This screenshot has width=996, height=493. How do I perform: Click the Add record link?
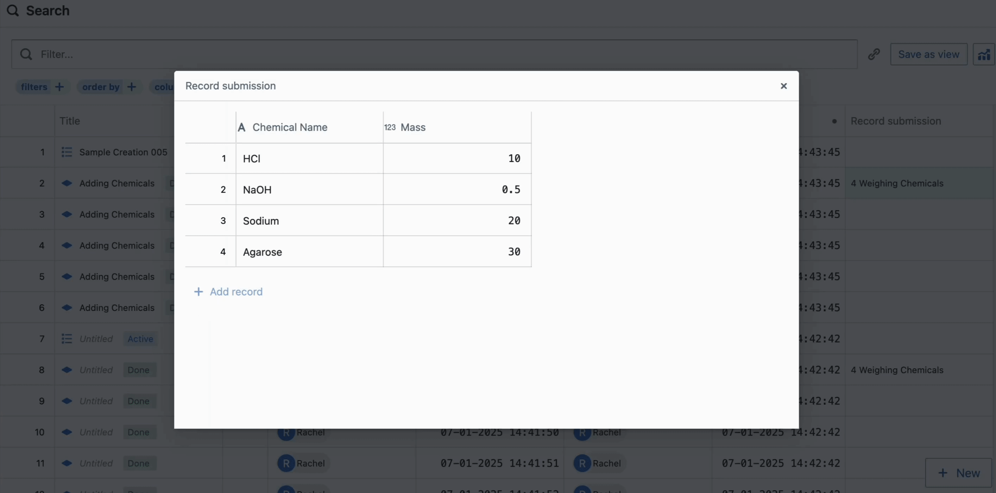coord(236,292)
